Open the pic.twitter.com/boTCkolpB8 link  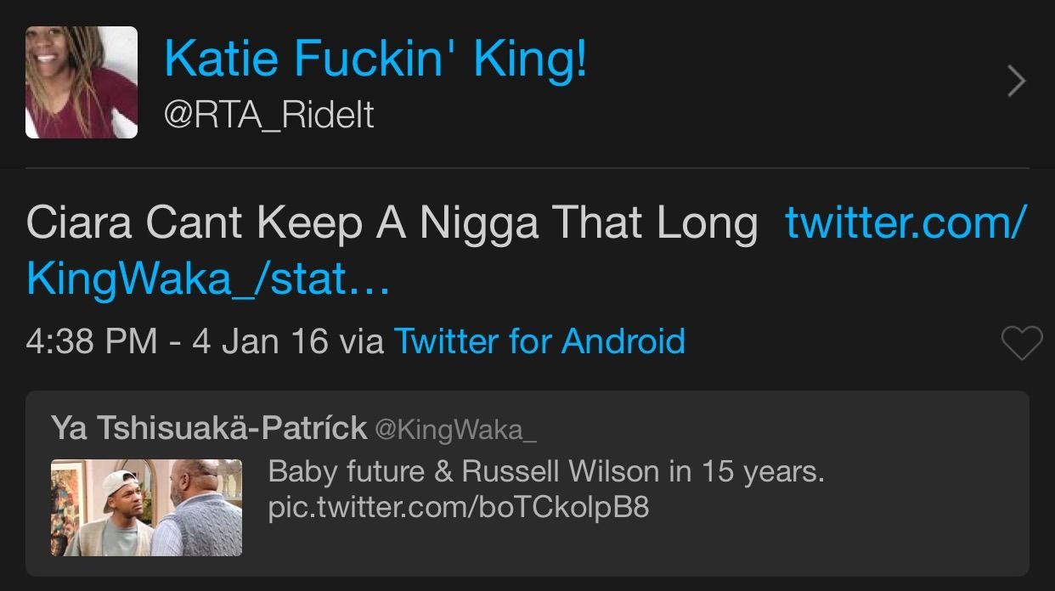click(x=459, y=508)
